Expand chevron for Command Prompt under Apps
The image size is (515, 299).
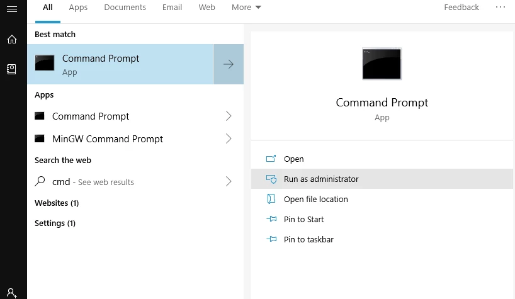click(229, 116)
